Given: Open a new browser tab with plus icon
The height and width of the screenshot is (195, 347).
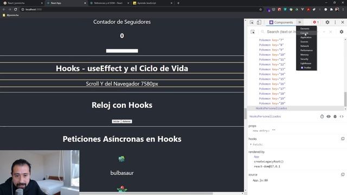Looking at the screenshot, I should (x=178, y=3).
